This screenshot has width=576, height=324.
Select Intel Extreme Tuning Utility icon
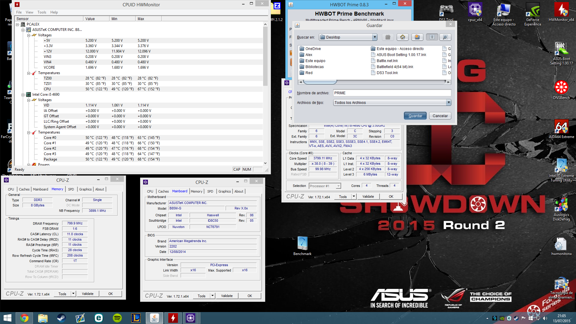tap(561, 170)
